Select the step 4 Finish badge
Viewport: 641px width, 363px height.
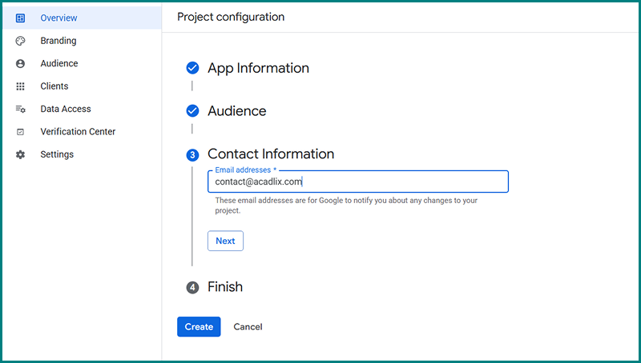192,287
